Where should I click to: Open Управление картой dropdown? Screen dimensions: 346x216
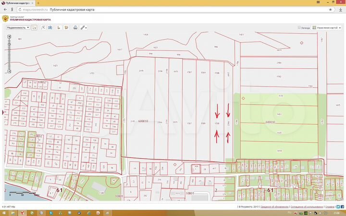[327, 28]
